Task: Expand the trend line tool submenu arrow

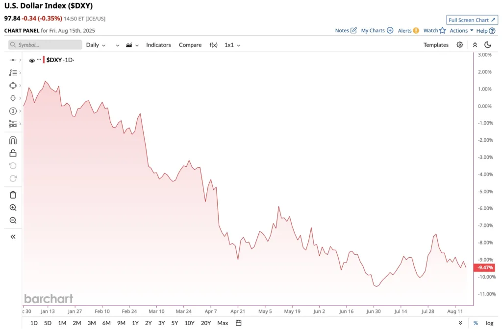Action: [x=20, y=60]
